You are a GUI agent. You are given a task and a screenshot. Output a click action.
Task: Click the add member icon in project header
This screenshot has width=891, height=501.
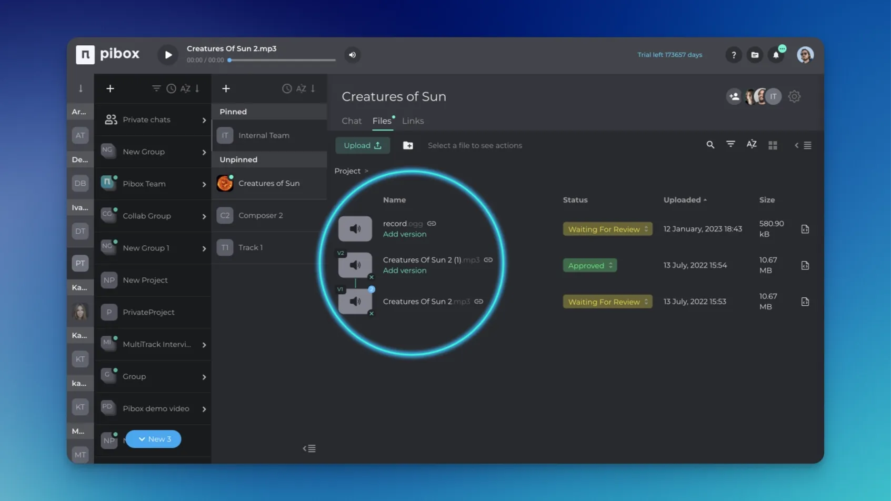pyautogui.click(x=734, y=96)
